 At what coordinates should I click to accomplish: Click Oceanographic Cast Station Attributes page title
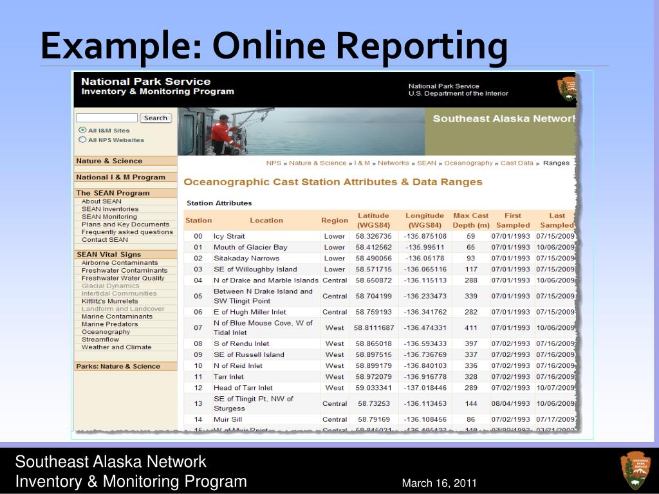(x=333, y=182)
